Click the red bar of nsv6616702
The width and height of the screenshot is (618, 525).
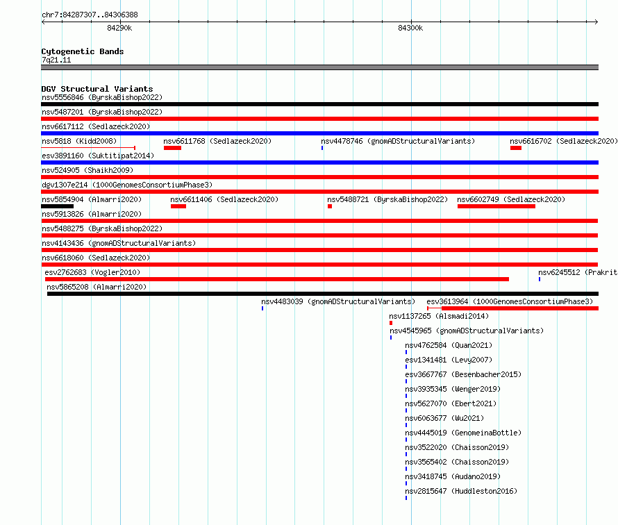516,148
